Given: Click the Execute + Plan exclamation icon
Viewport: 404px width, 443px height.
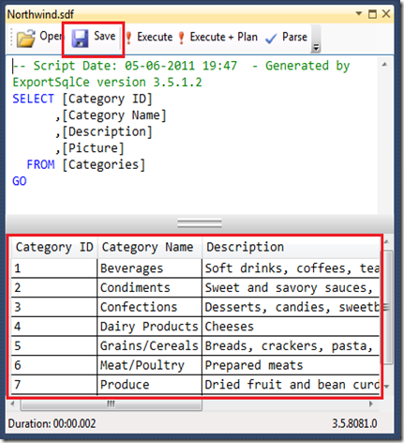Looking at the screenshot, I should (181, 38).
